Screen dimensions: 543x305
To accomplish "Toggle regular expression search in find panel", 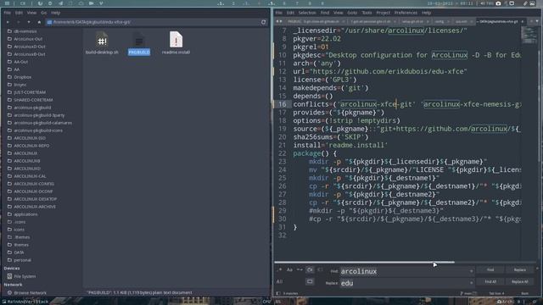I will (279, 269).
